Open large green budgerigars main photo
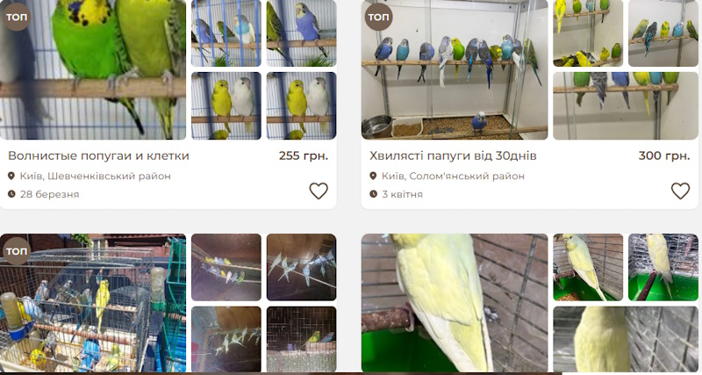 click(x=93, y=69)
